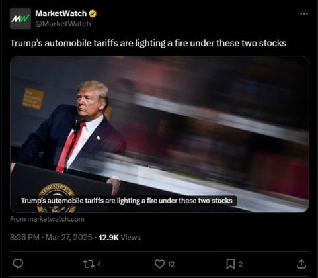Bookmark this MarketWatch post
318x278 pixels.
click(x=231, y=264)
